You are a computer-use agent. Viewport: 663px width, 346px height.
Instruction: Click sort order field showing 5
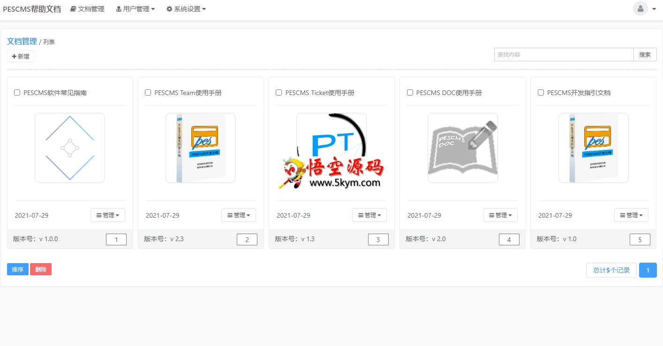pyautogui.click(x=640, y=240)
